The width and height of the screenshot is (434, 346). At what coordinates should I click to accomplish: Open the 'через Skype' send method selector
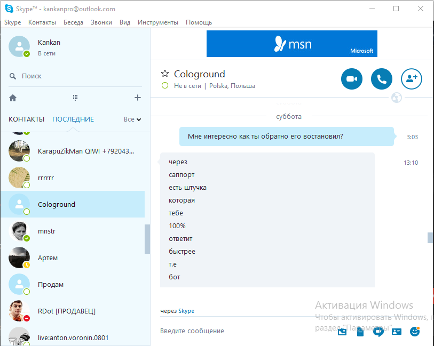(177, 311)
